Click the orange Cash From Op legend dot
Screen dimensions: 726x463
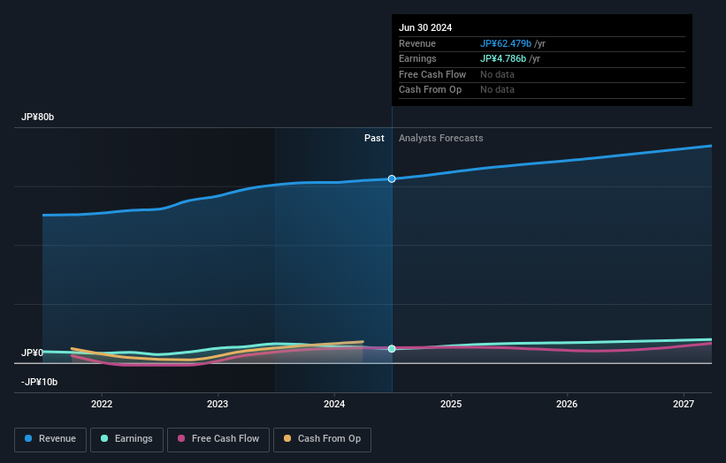point(287,438)
